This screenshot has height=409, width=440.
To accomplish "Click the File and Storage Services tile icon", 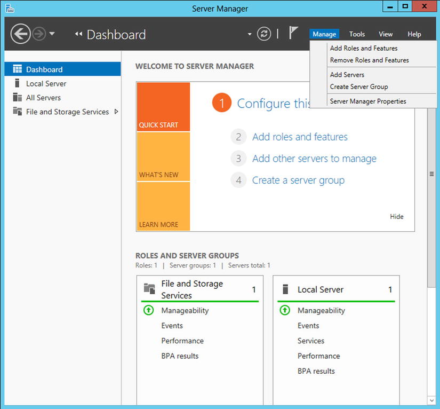I will coord(149,289).
